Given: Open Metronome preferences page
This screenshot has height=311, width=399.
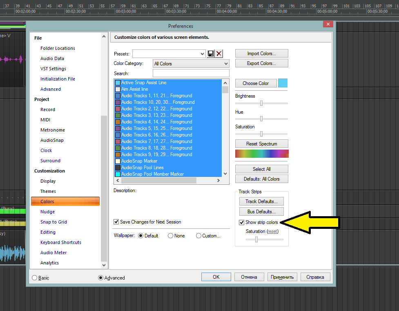Looking at the screenshot, I should click(x=53, y=130).
